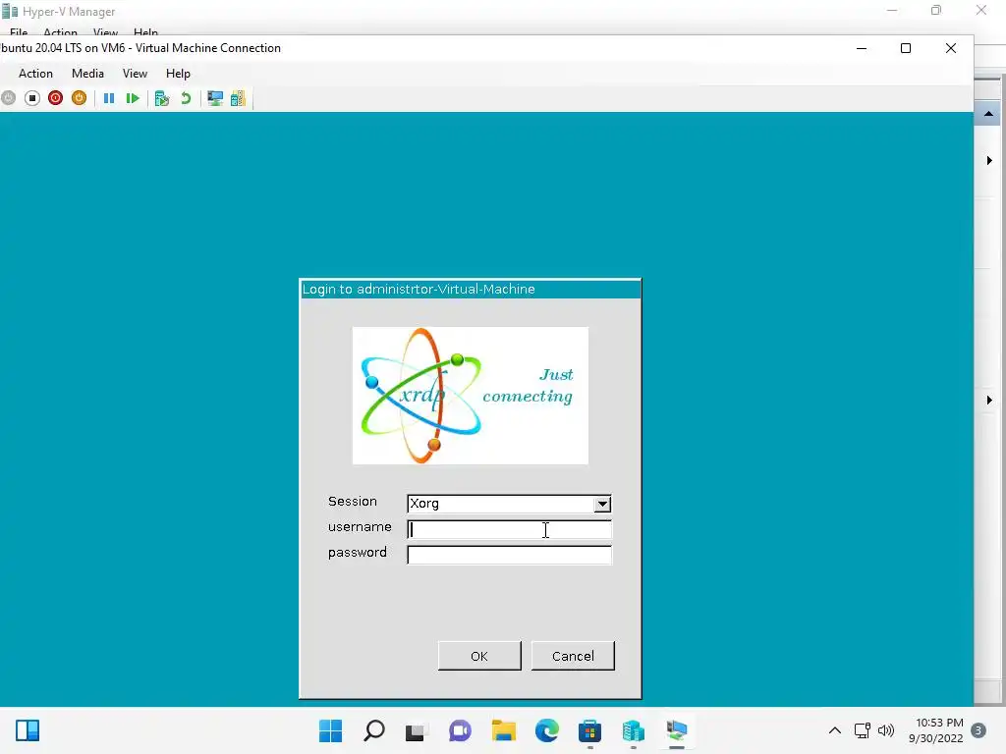Open the Share/USB resources toolbar icon

click(238, 98)
